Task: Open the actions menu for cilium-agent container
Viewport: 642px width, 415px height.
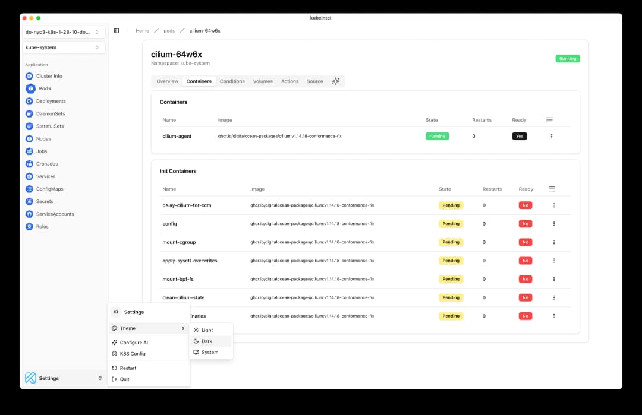Action: pyautogui.click(x=551, y=136)
